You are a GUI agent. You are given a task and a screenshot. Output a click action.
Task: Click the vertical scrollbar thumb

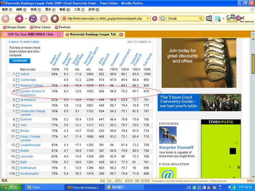point(253,64)
